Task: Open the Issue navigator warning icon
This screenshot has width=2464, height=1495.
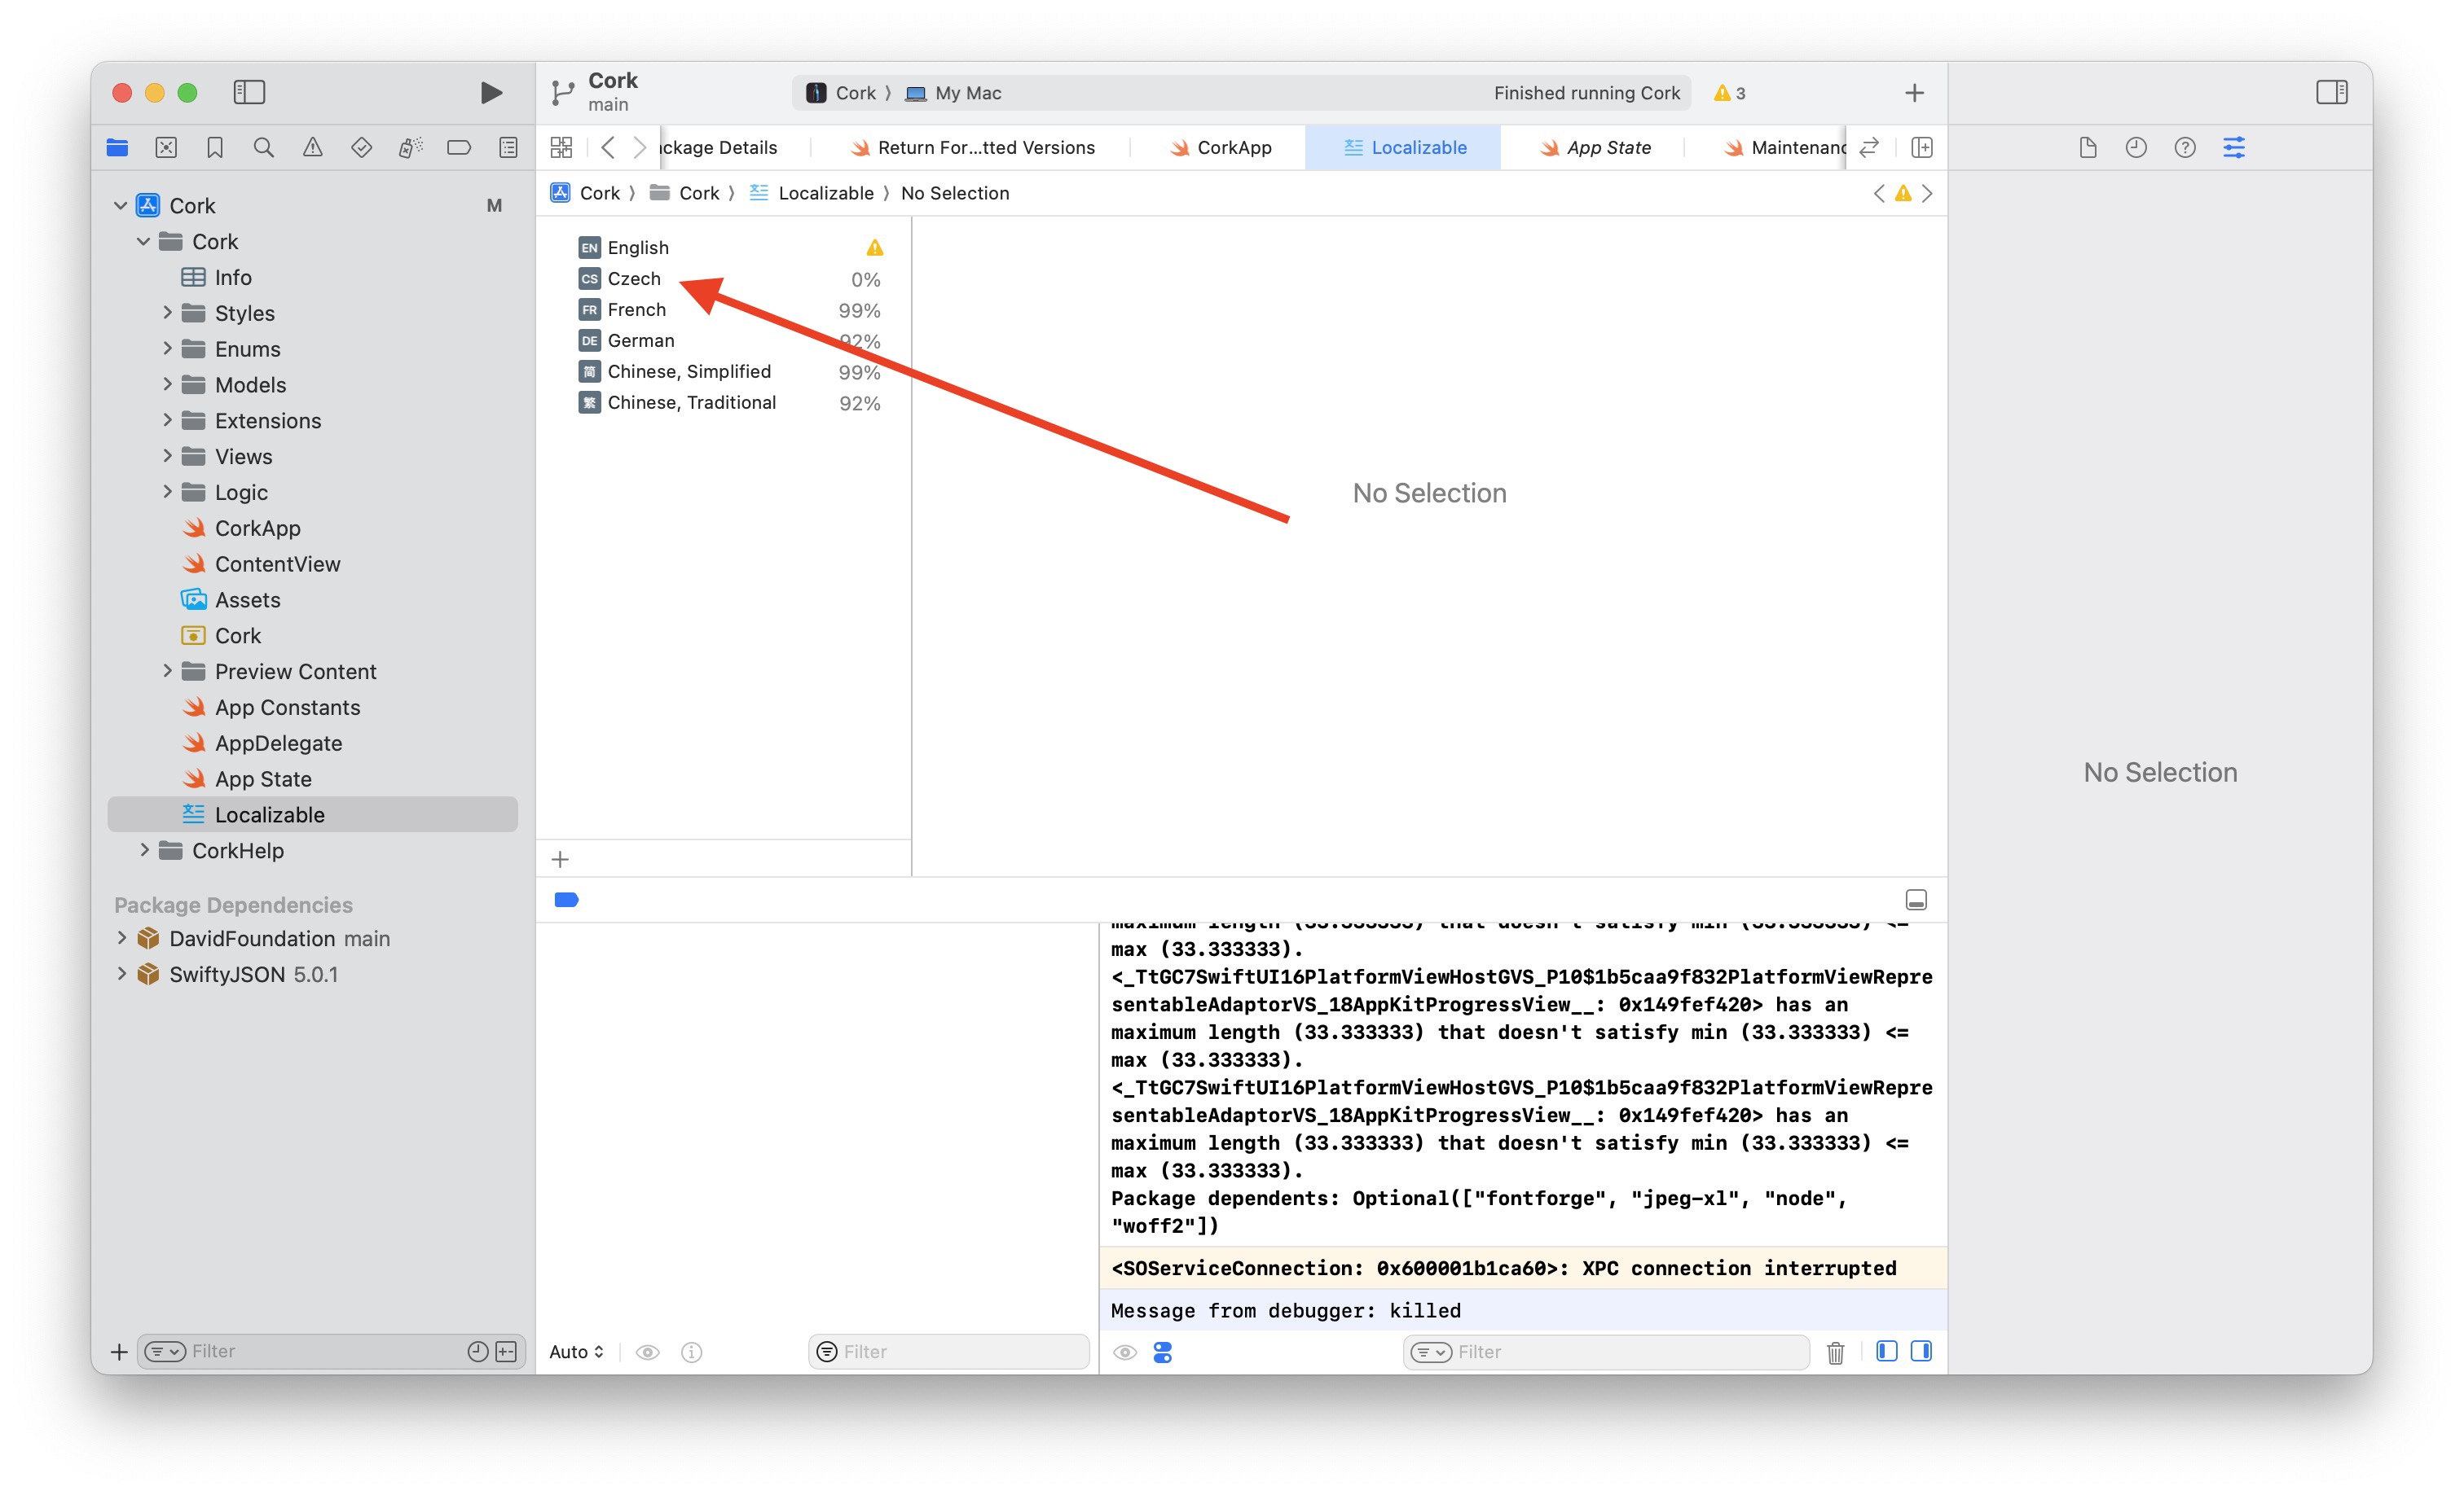Action: click(x=312, y=148)
